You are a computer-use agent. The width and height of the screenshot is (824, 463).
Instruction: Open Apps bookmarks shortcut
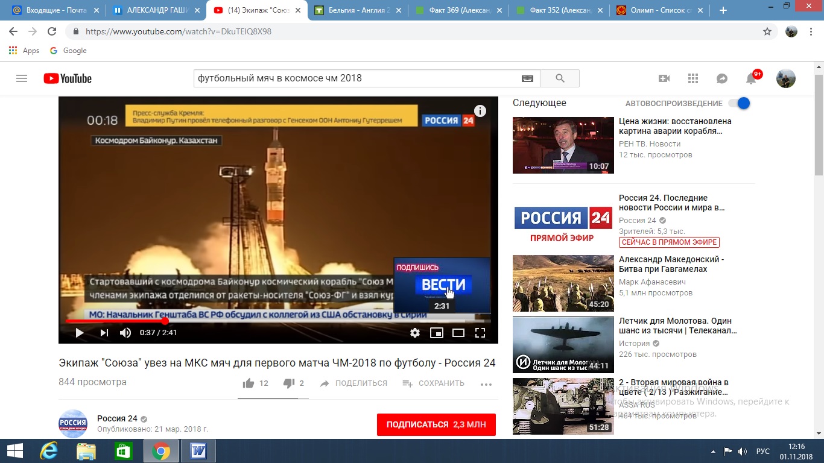click(24, 51)
